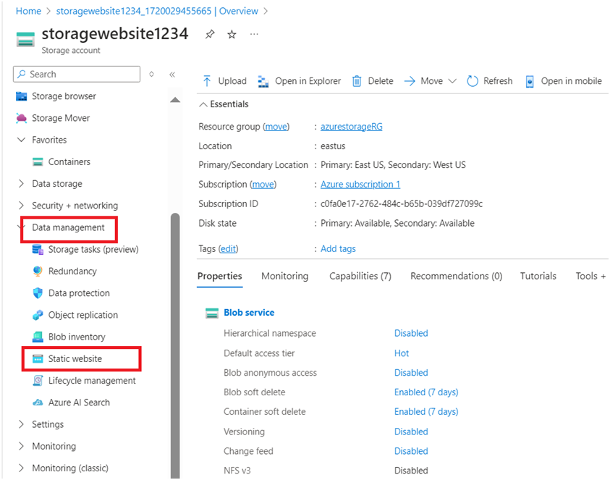
Task: Click the Blob service icon
Action: coord(212,313)
